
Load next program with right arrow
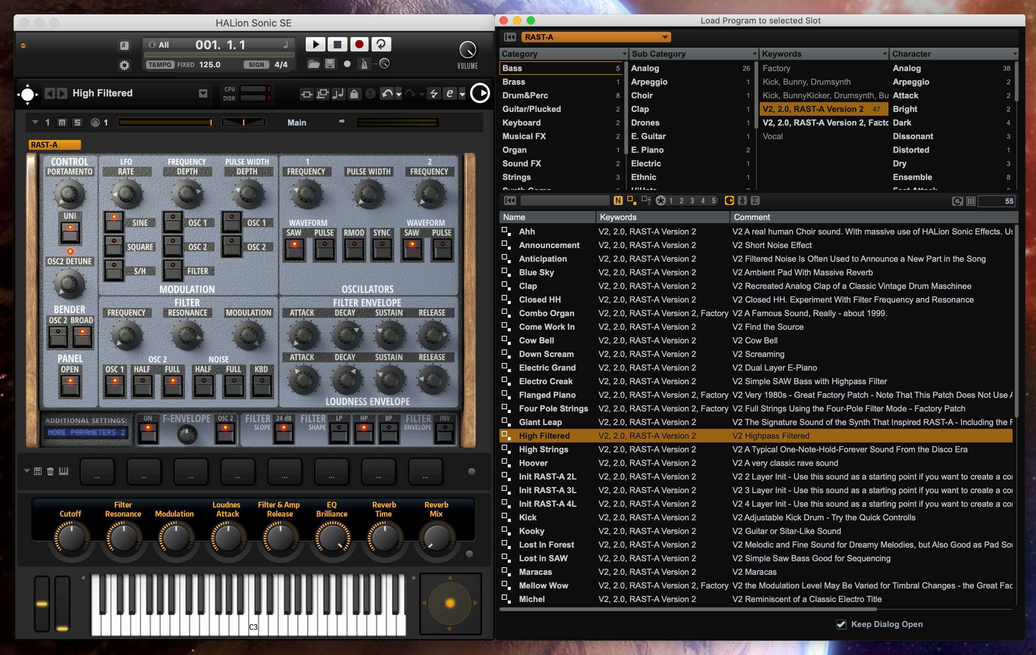(62, 93)
